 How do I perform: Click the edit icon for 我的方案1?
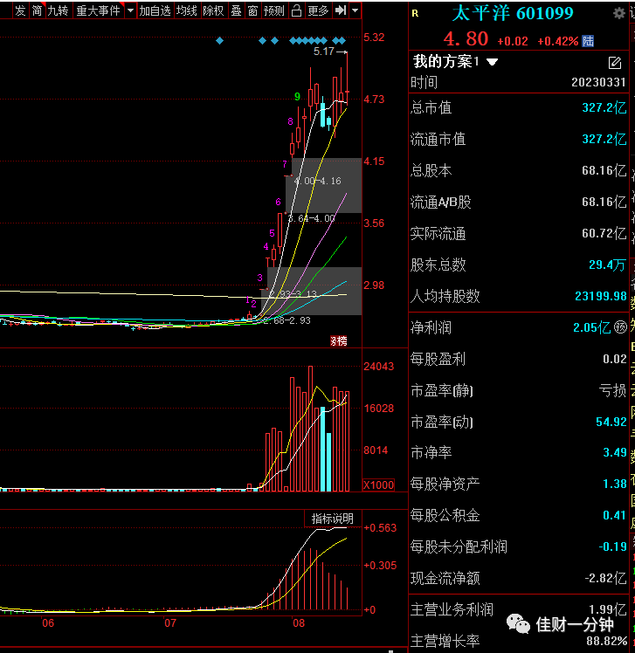[x=615, y=63]
